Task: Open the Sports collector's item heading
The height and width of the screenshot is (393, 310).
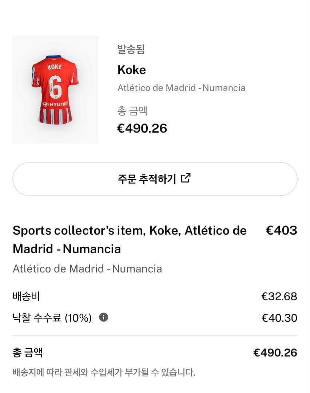Action: click(130, 240)
